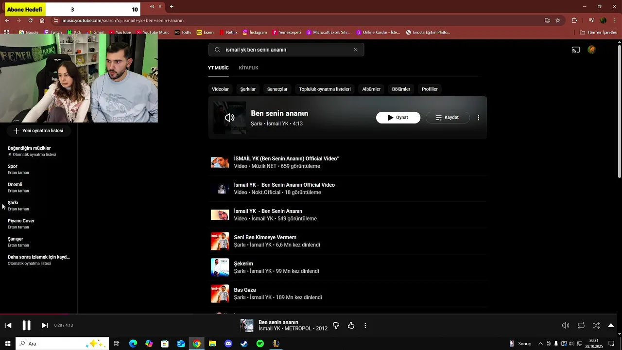Play the song Seni Ben Kimseye Vermem
Screen dimensions: 622x350
[x=265, y=237]
